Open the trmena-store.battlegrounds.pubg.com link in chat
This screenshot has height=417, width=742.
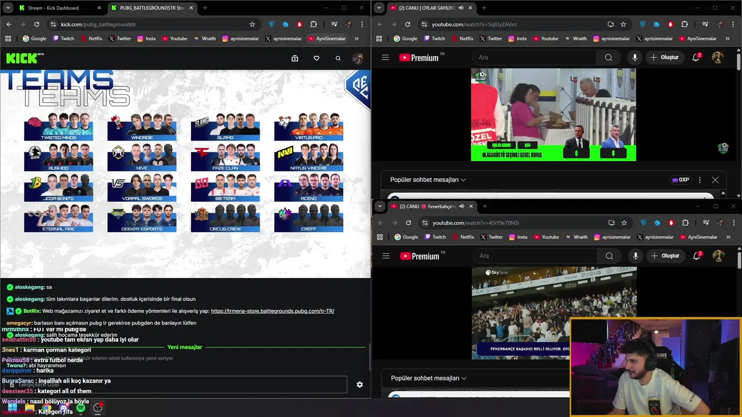[272, 311]
